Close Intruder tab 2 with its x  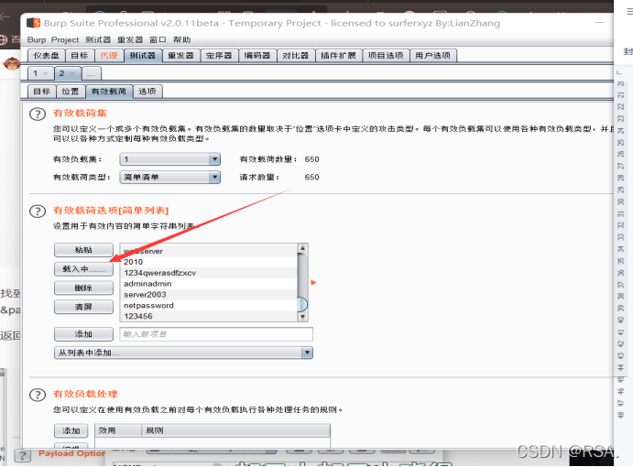coord(72,73)
